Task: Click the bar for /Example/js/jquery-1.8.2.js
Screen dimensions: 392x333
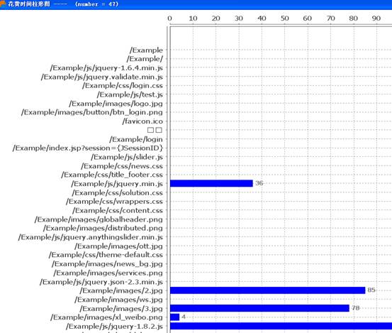Action: 281,326
